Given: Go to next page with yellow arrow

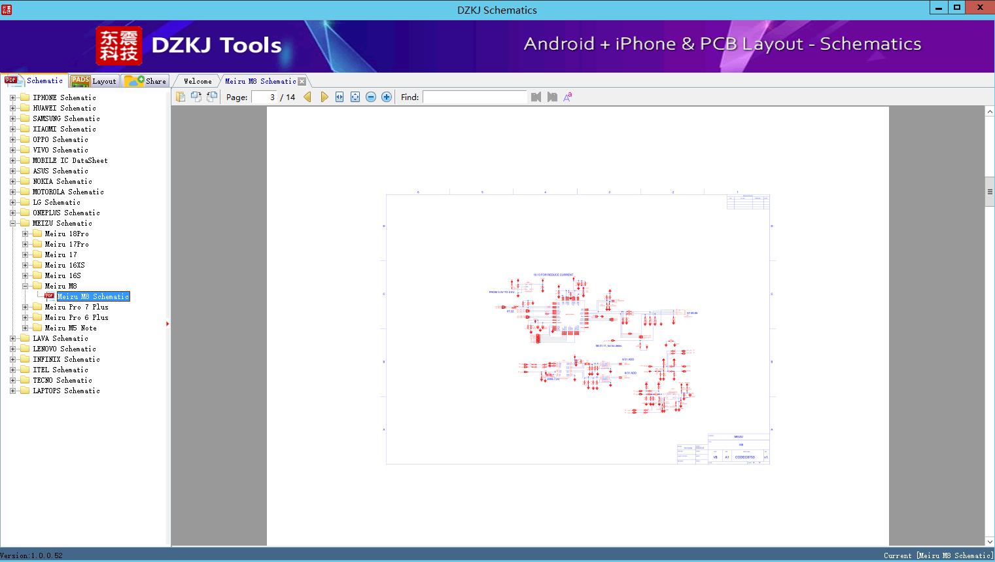Looking at the screenshot, I should coord(324,96).
